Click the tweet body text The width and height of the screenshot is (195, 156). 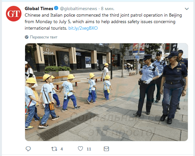click(103, 21)
